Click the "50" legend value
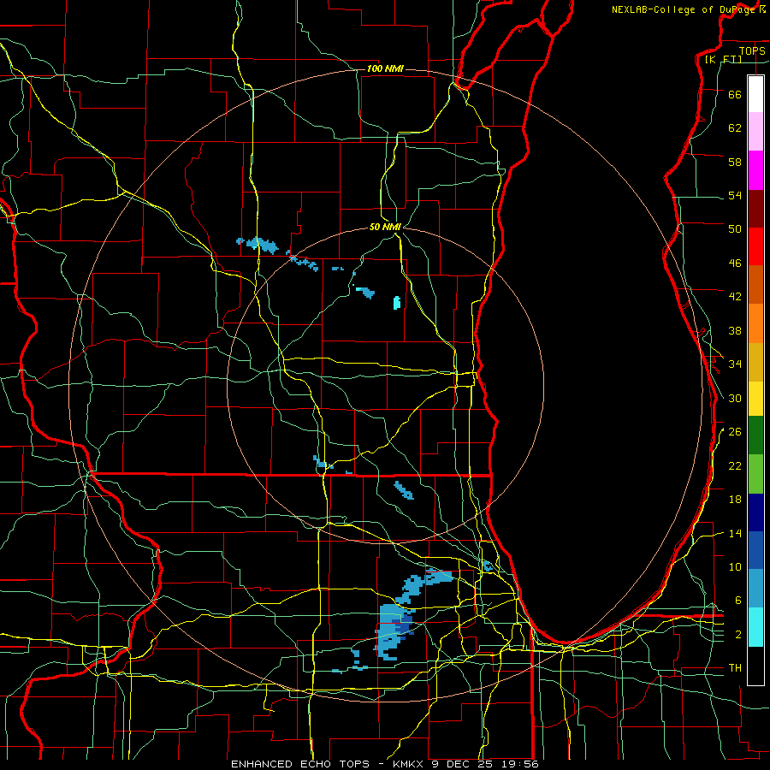770x770 pixels. (x=735, y=228)
